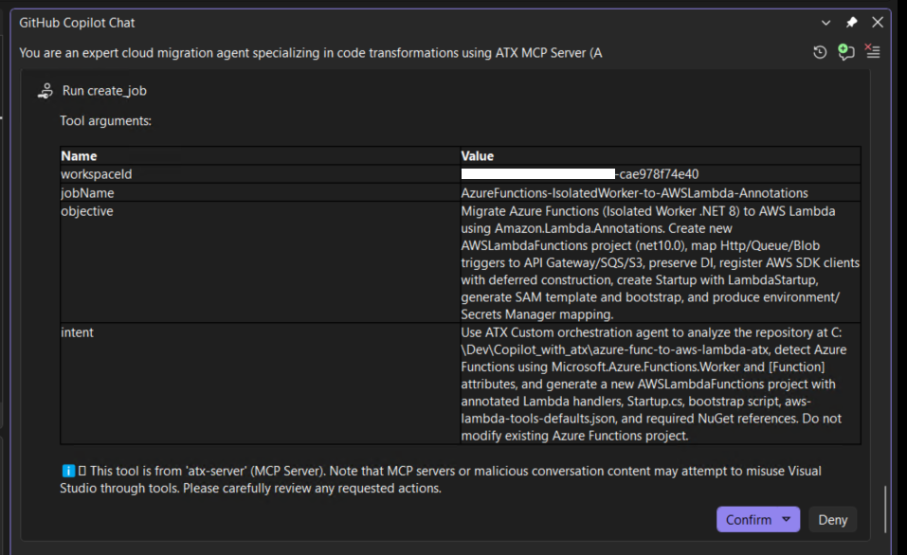Click the atx-server MCP warning message

point(441,479)
